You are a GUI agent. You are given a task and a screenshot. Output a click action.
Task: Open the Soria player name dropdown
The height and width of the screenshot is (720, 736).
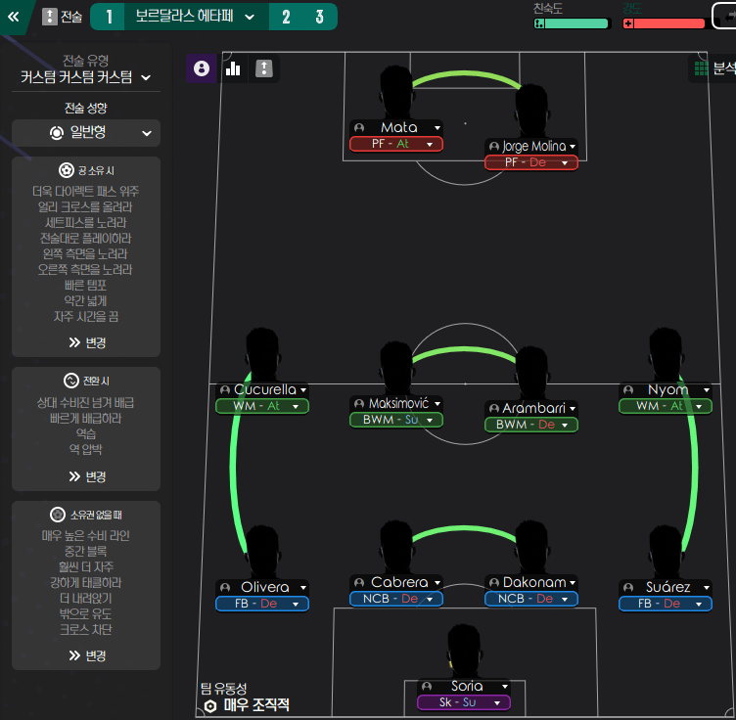pyautogui.click(x=464, y=686)
